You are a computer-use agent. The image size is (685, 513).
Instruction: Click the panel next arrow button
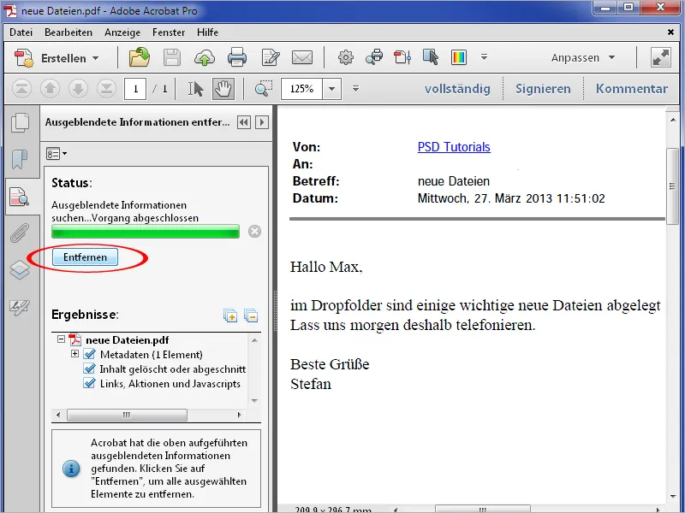[x=262, y=122]
